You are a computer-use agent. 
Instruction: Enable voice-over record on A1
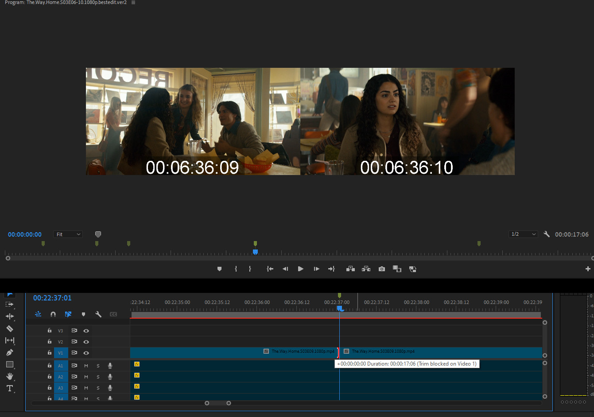(x=110, y=366)
